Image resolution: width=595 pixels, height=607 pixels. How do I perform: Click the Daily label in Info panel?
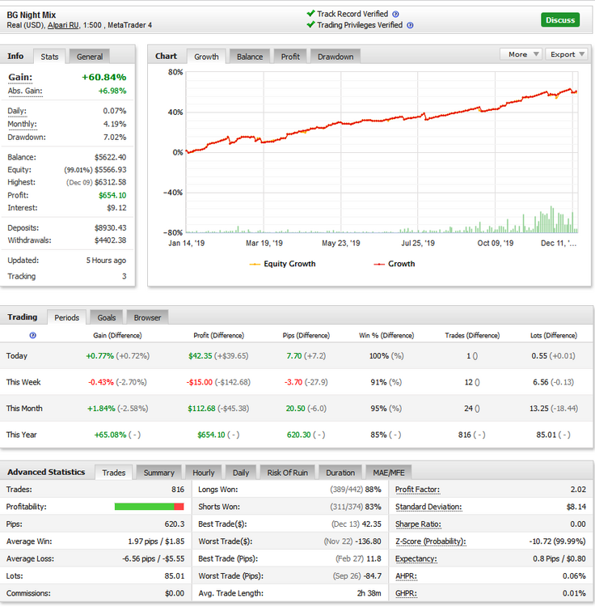pyautogui.click(x=17, y=111)
